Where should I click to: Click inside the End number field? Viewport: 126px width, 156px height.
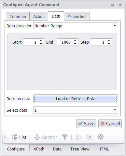pos(65,42)
